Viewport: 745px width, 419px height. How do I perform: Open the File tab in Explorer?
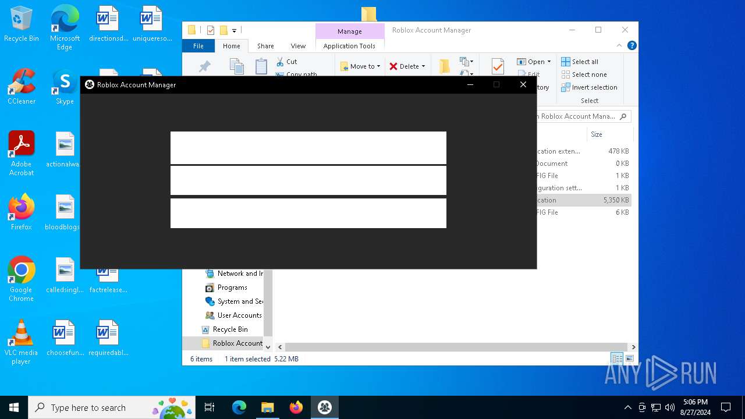(198, 46)
